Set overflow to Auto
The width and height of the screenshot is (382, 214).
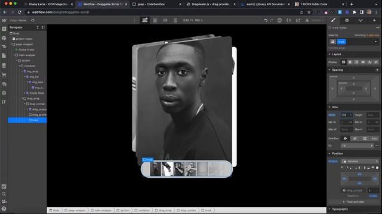pos(374,139)
